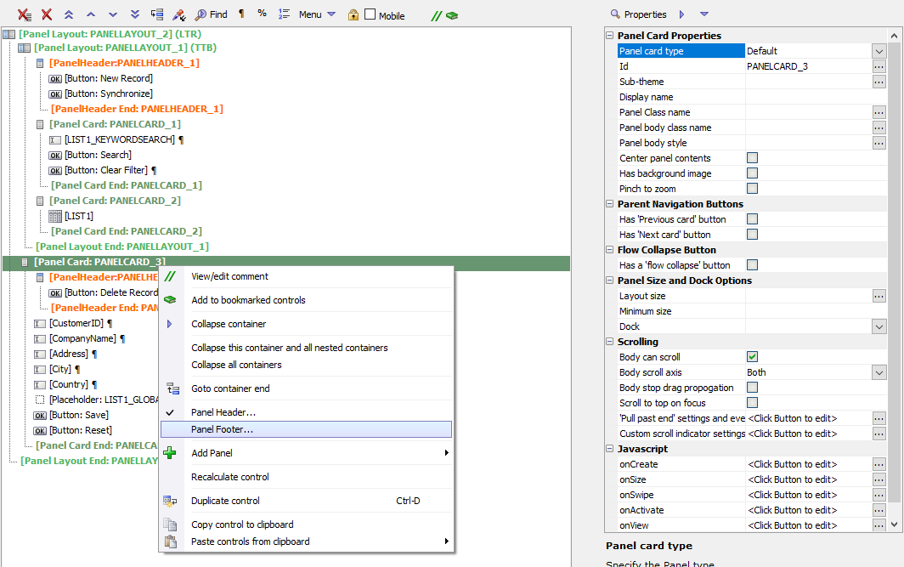Click the Properties magnifier button
904x567 pixels.
[x=638, y=14]
